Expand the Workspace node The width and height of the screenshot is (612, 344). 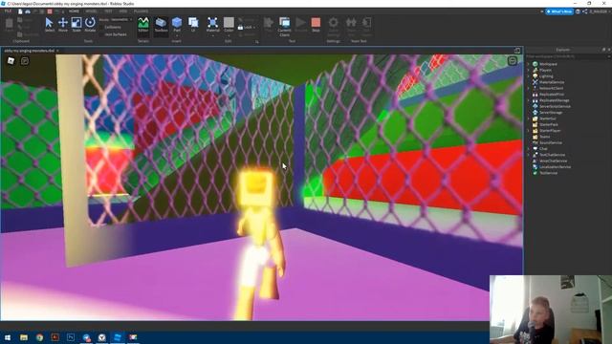[x=529, y=64]
